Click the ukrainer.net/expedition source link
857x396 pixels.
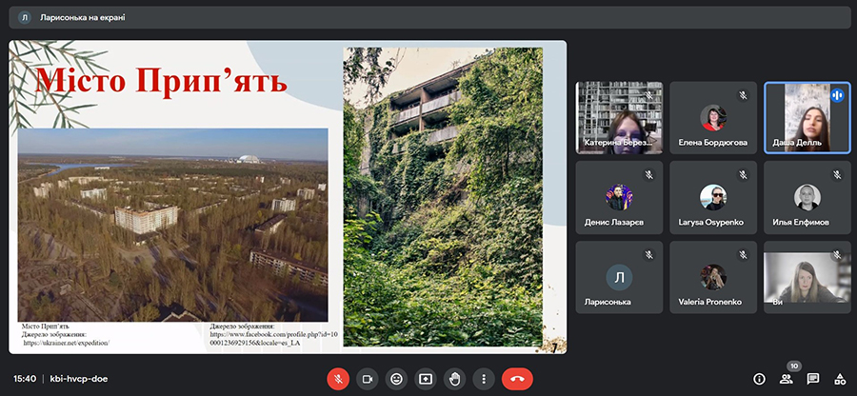67,343
